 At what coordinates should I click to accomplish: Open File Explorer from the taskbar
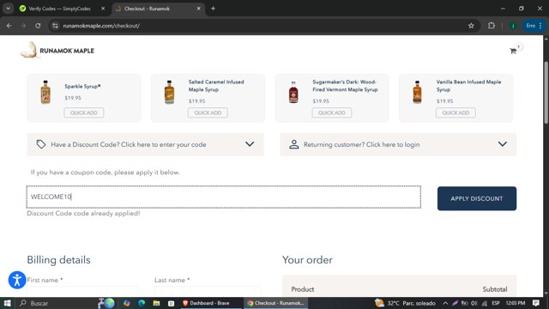(x=156, y=303)
